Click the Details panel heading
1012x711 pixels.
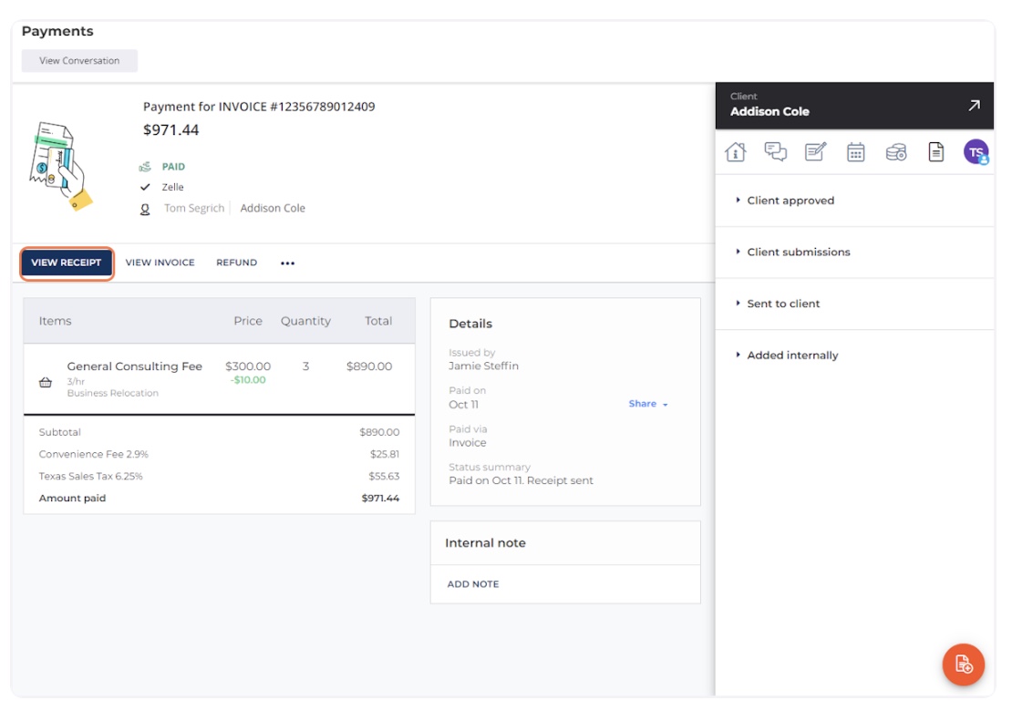point(470,324)
